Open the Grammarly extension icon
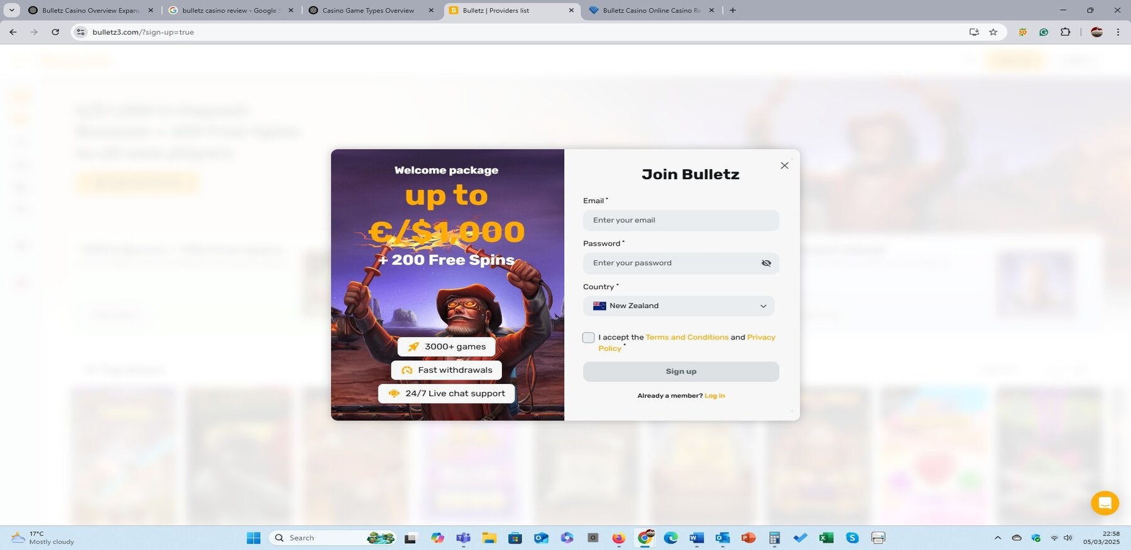Viewport: 1131px width, 550px height. pyautogui.click(x=1044, y=32)
